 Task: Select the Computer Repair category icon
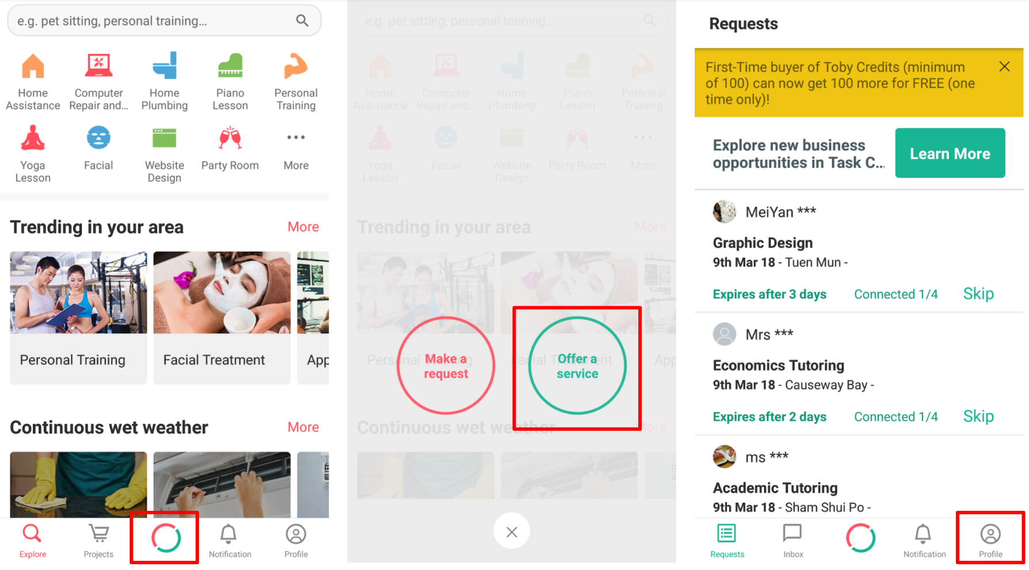(x=98, y=66)
